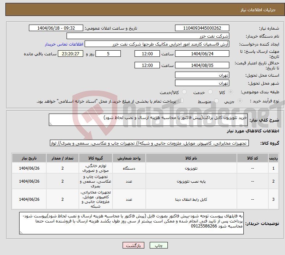Select the کالا radio button
The image size is (285, 255).
pyautogui.click(x=230, y=92)
